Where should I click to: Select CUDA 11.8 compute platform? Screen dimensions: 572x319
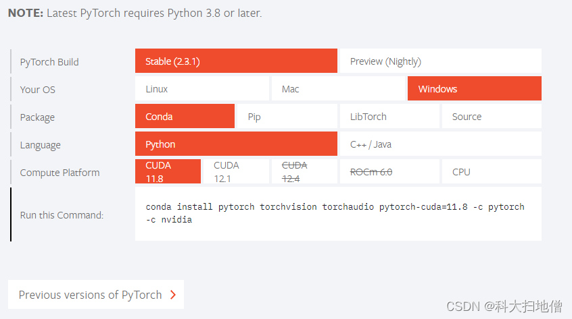tap(168, 171)
